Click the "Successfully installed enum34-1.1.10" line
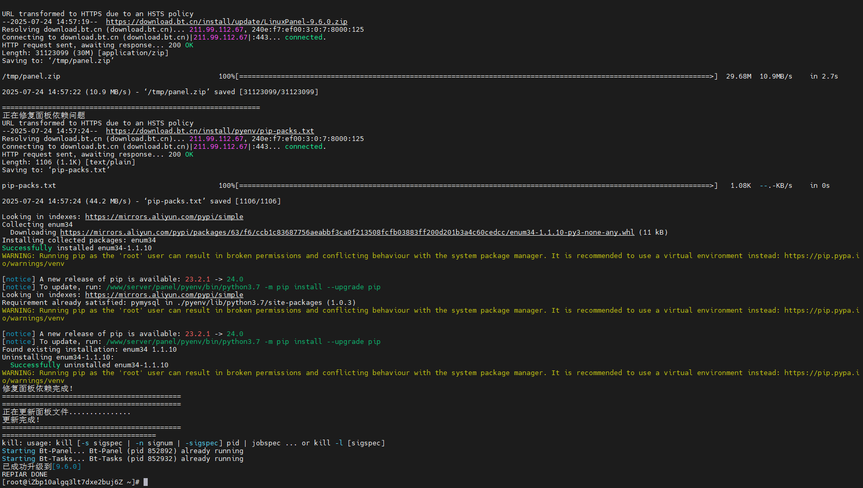Viewport: 863px width, 488px height. [77, 248]
